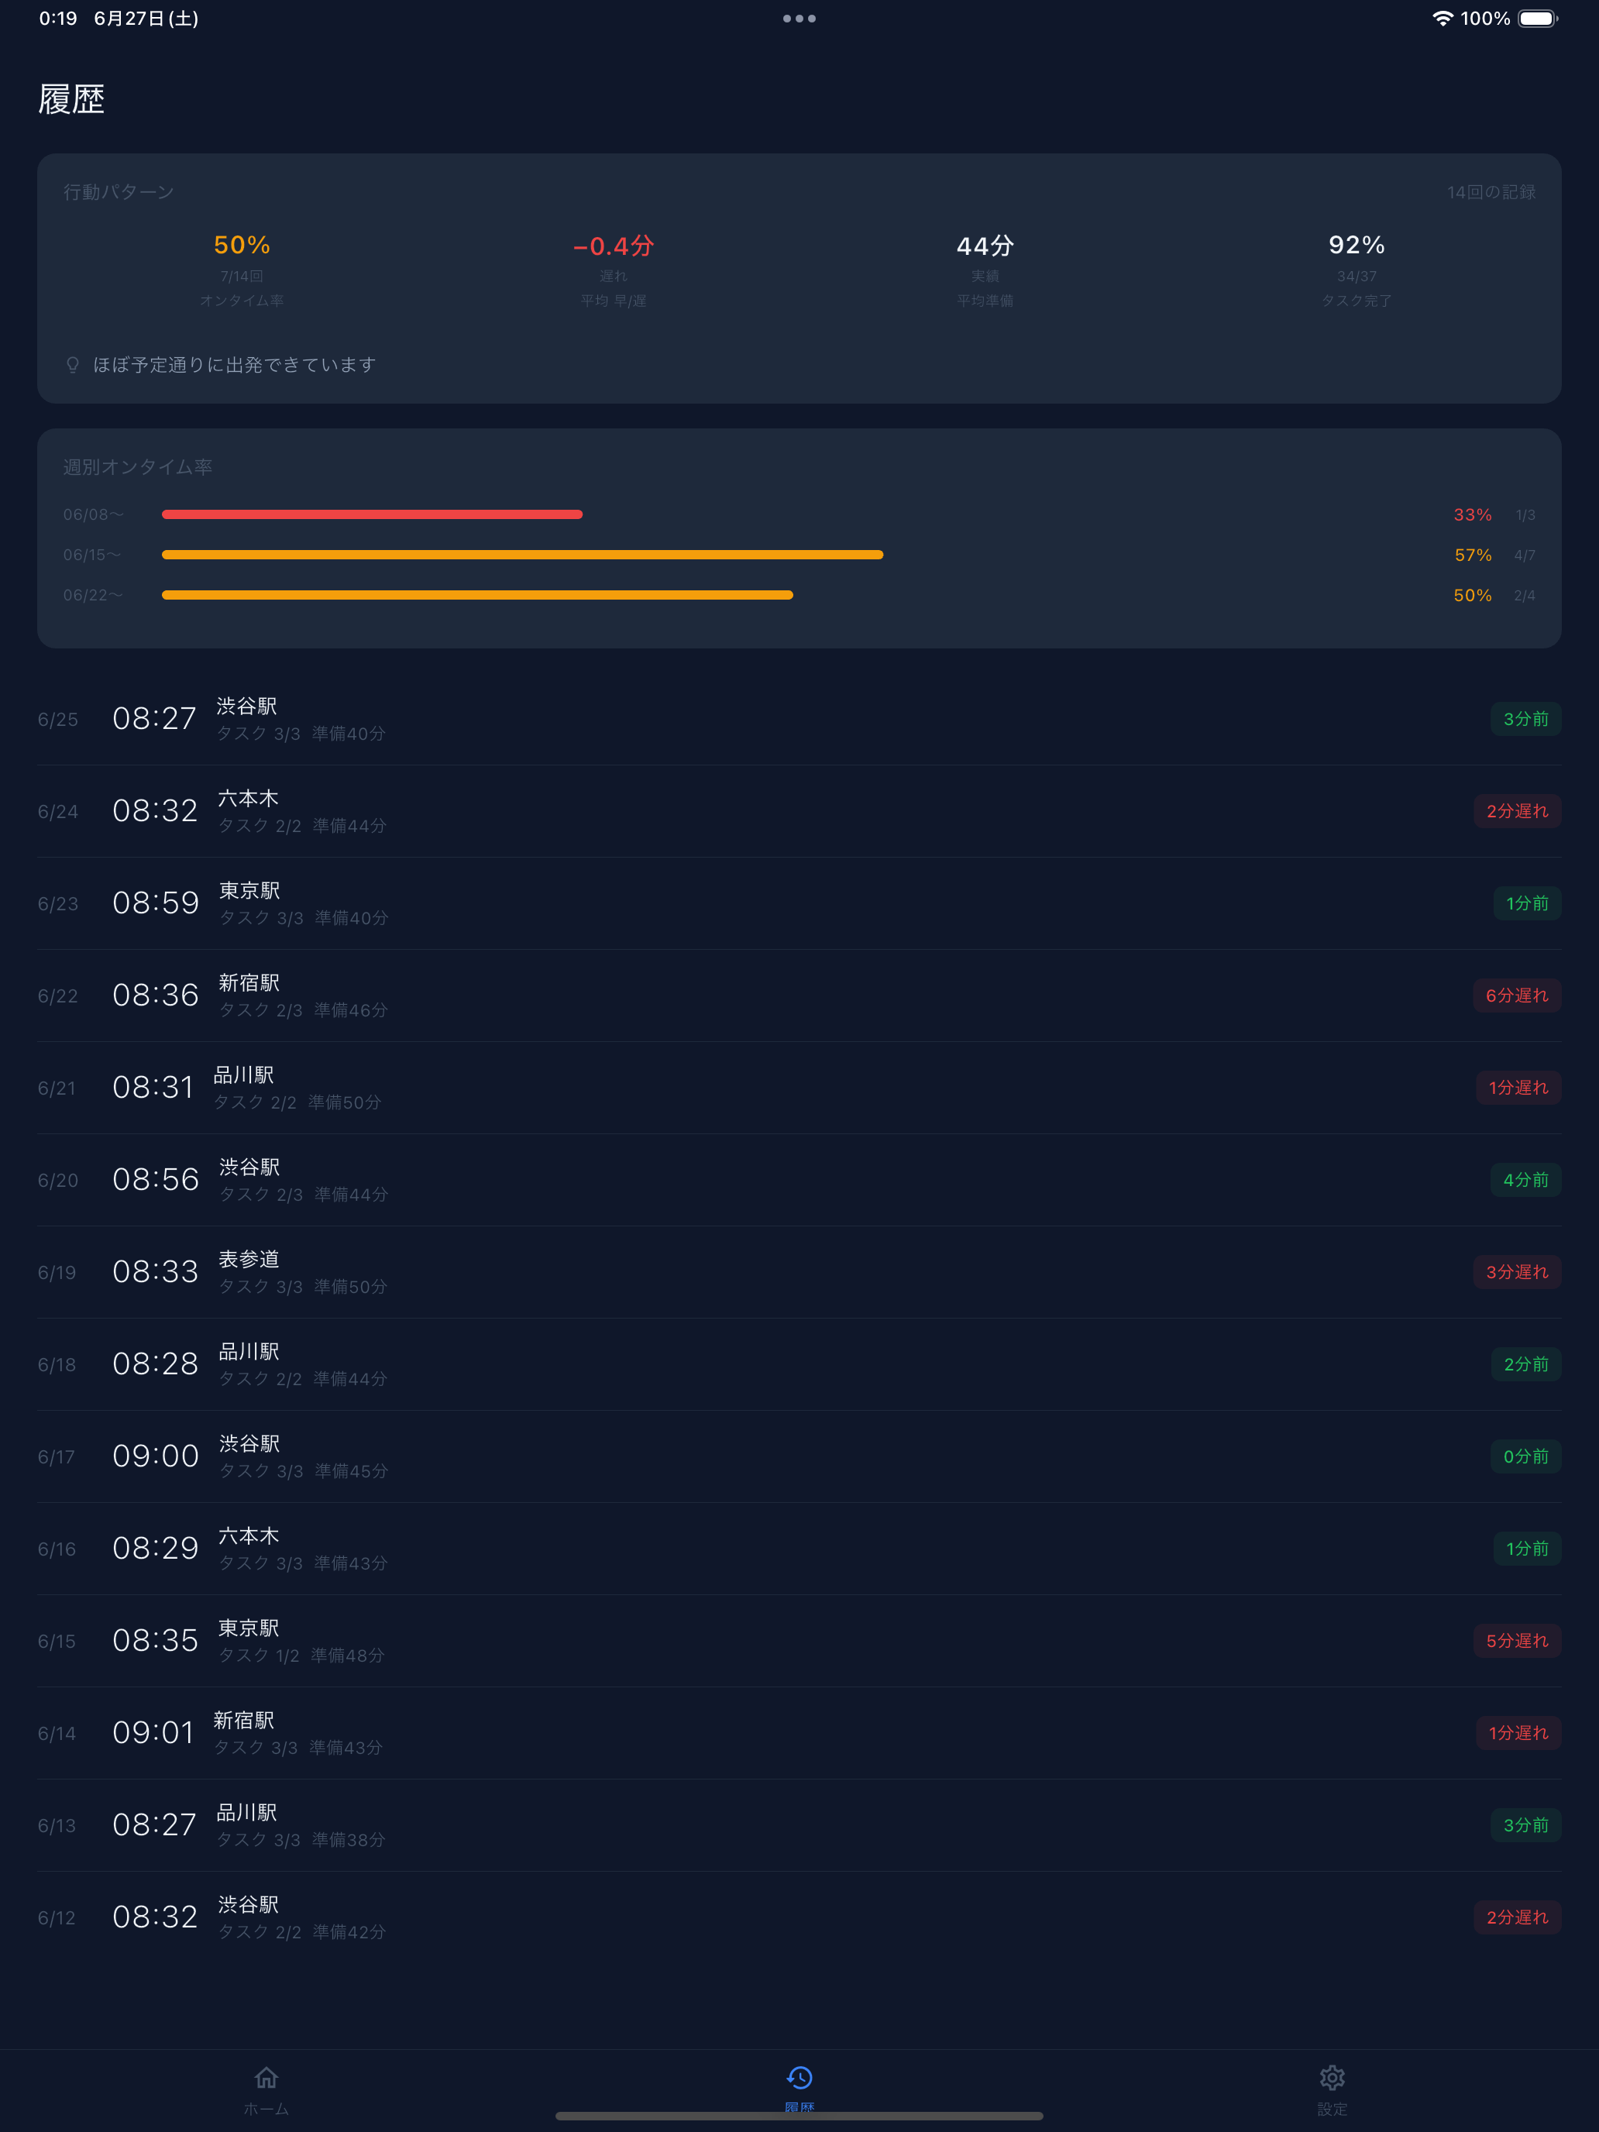1599x2132 pixels.
Task: Select the History tab clock icon
Action: (799, 2077)
